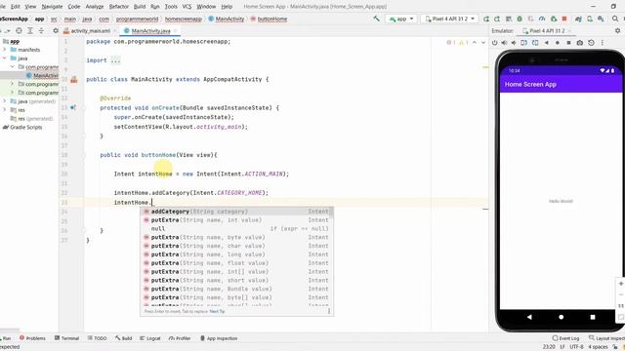Viewport: 625px width, 351px height.
Task: Click the emulator power button icon
Action: (495, 43)
